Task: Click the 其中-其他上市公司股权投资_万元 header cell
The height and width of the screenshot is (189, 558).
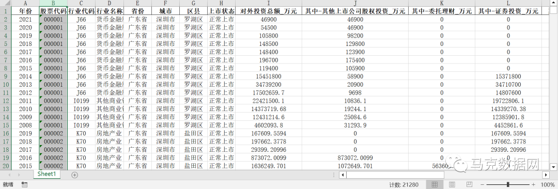Action: click(355, 11)
